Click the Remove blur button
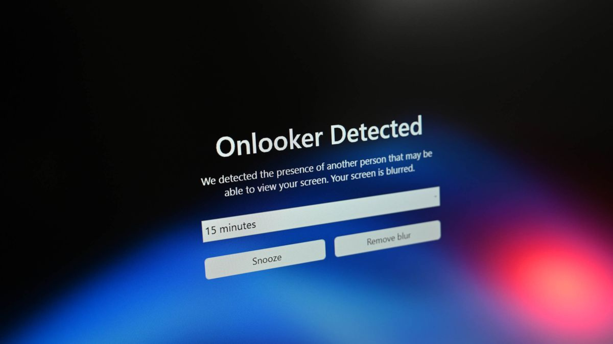613x344 pixels. click(x=388, y=239)
